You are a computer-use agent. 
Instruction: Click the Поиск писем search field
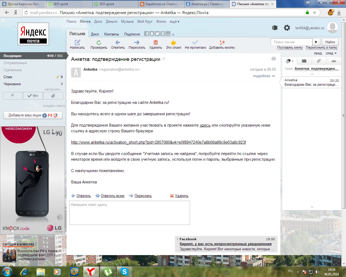[x=291, y=42]
